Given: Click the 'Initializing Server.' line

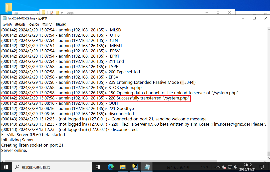Looking at the screenshot, I should (18, 140).
